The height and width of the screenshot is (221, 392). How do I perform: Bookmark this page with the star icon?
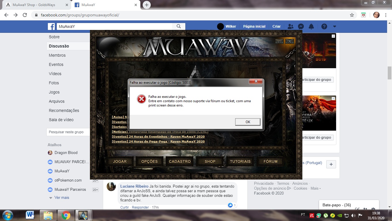[x=352, y=15]
